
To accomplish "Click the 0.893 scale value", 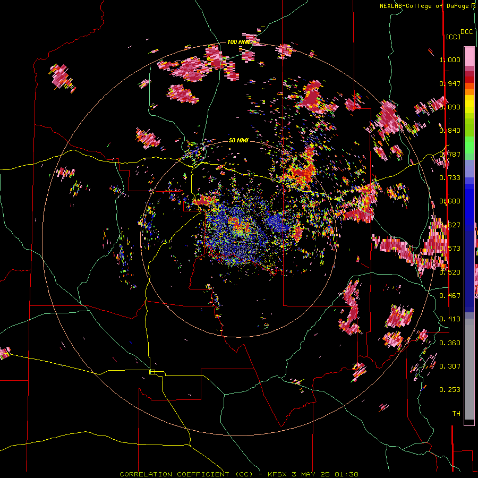I will coord(450,107).
